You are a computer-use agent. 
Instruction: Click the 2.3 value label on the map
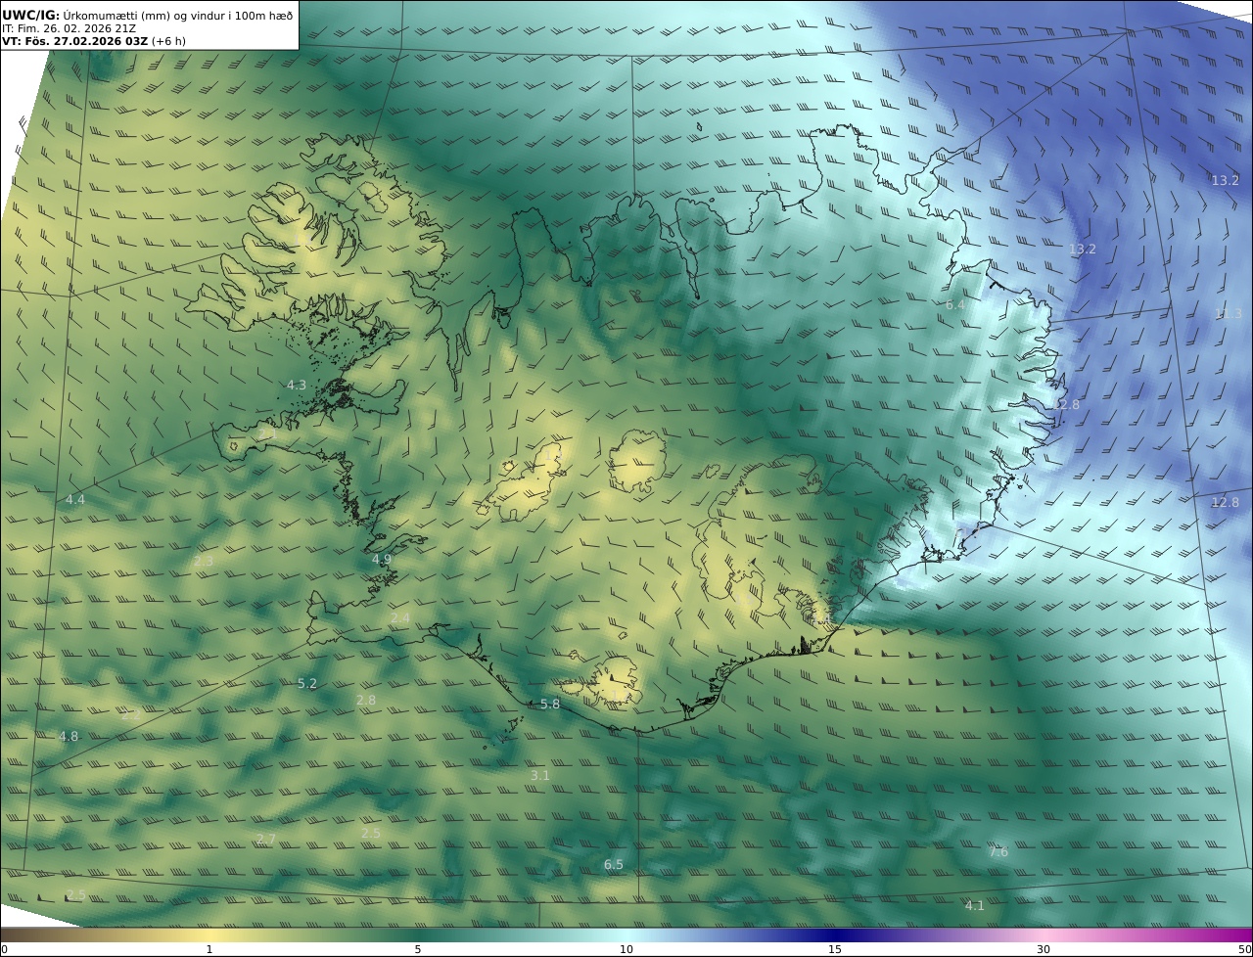[x=204, y=562]
